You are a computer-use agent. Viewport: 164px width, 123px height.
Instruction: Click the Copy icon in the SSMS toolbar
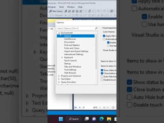(90, 11)
